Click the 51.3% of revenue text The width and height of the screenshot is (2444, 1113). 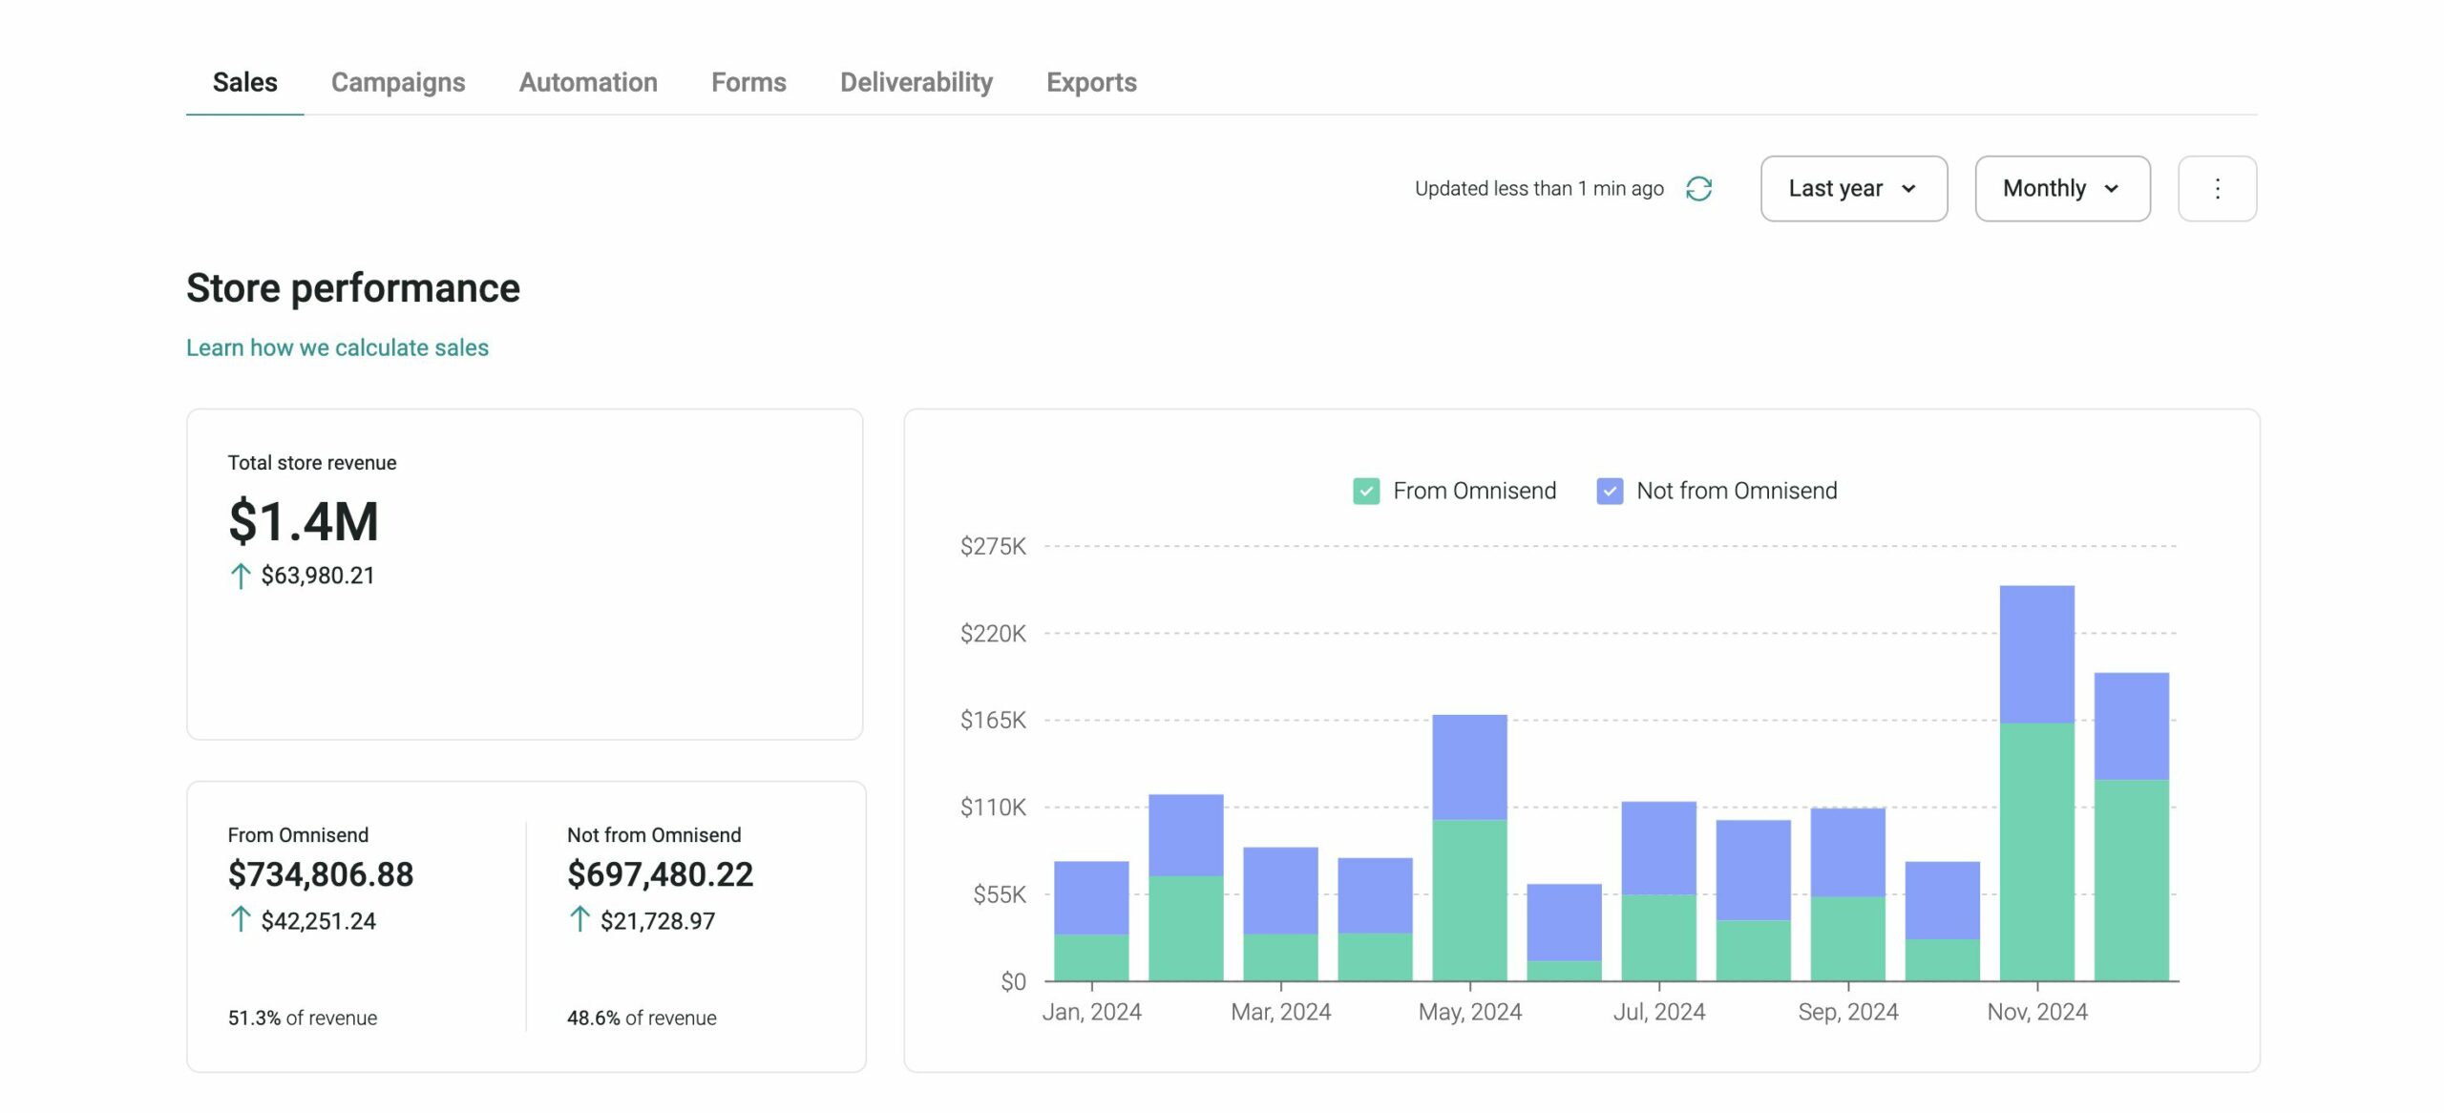[302, 1018]
